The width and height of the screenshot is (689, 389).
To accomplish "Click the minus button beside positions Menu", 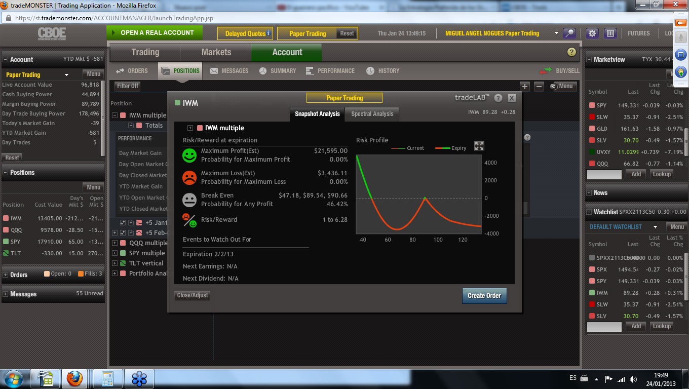I will click(x=539, y=87).
